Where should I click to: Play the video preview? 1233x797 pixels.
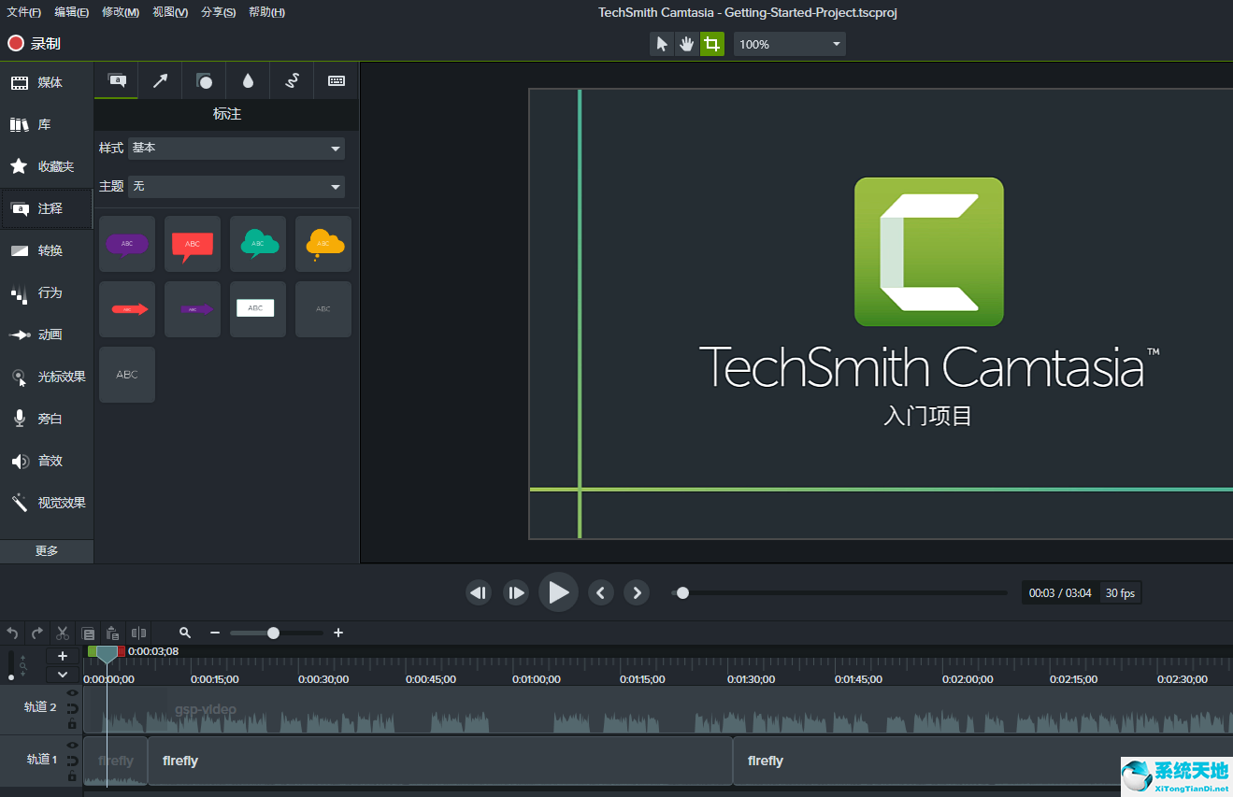point(558,592)
